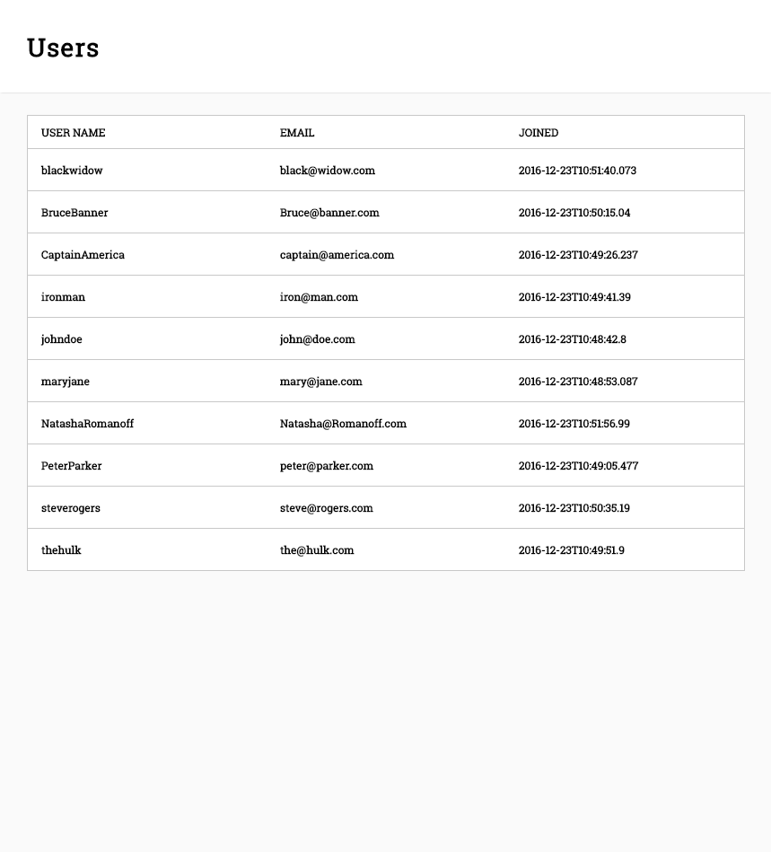The image size is (771, 852).
Task: Click johndoe's joined timestamp 2016-12-23T10:48:42.8
Action: click(573, 339)
